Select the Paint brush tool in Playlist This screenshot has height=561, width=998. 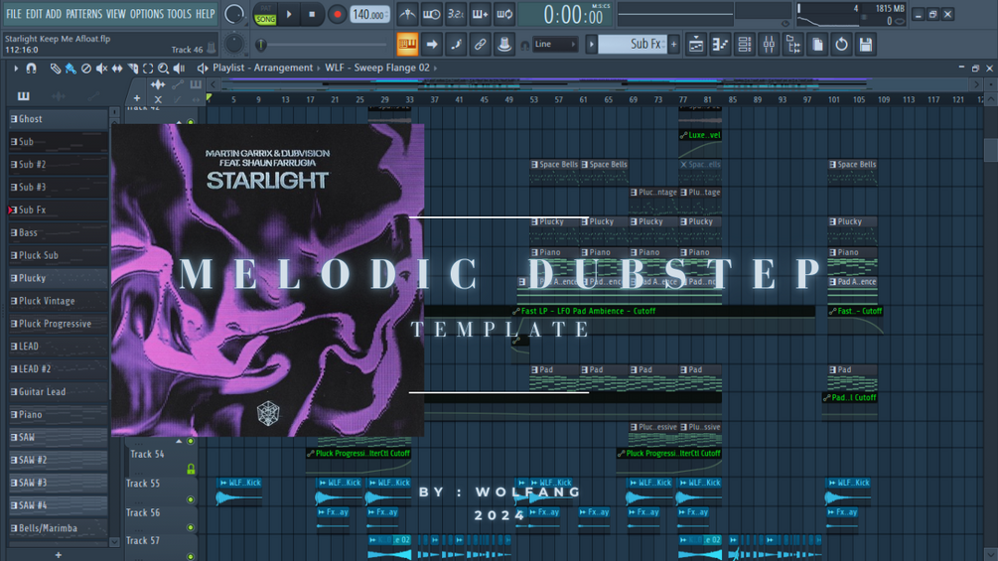[71, 69]
